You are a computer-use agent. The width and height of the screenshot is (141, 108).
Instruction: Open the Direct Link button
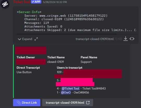(27, 103)
